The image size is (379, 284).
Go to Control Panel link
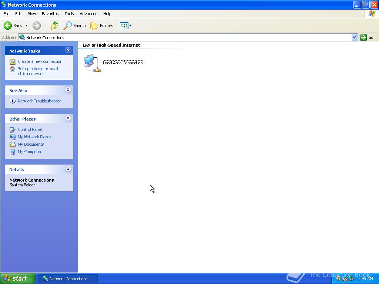[30, 129]
